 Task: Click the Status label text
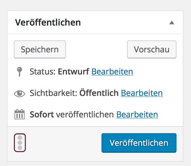pos(43,72)
